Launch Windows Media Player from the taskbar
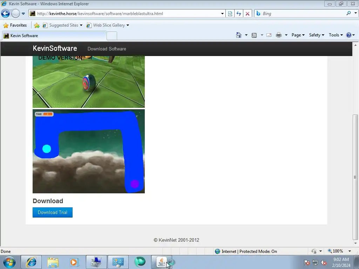Image resolution: width=359 pixels, height=269 pixels. 74,262
